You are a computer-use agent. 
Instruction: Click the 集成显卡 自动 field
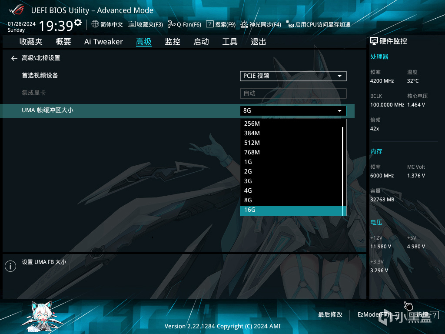tap(293, 94)
